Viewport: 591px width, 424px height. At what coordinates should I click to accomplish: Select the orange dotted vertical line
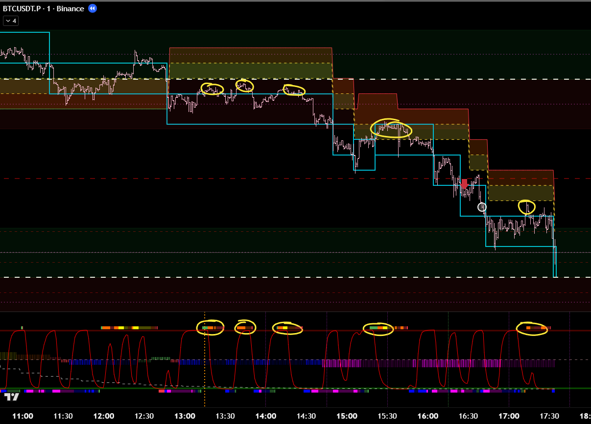click(x=205, y=362)
